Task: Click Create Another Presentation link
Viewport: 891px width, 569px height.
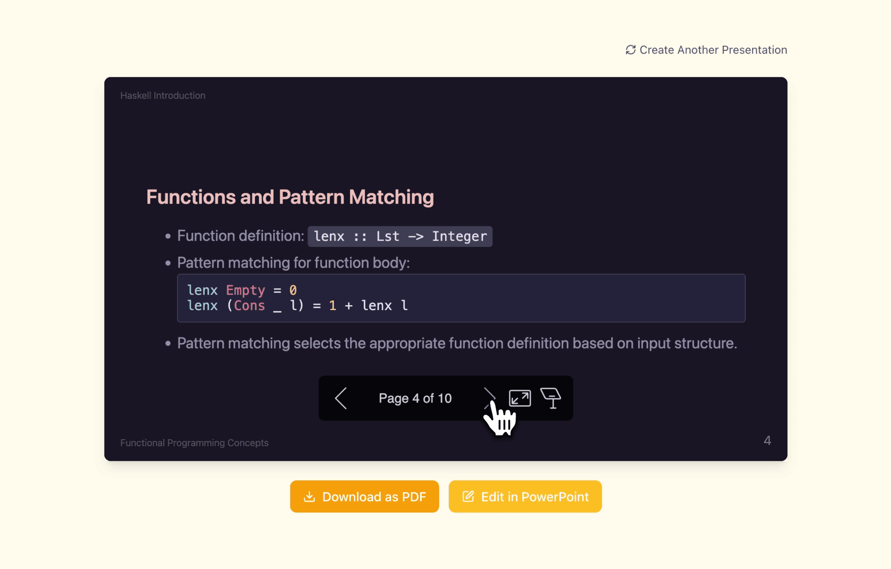Action: [712, 50]
